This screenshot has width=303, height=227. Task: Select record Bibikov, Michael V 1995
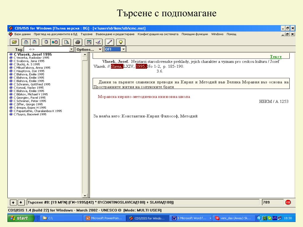point(30,94)
